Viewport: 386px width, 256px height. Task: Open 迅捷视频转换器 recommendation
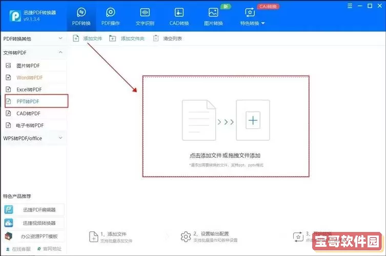click(x=34, y=223)
